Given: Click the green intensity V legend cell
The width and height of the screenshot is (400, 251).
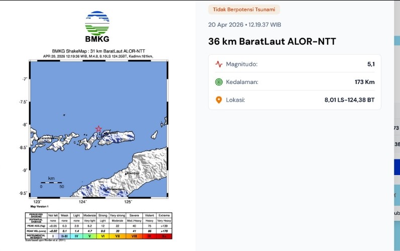Looking at the screenshot, I should click(89, 235).
